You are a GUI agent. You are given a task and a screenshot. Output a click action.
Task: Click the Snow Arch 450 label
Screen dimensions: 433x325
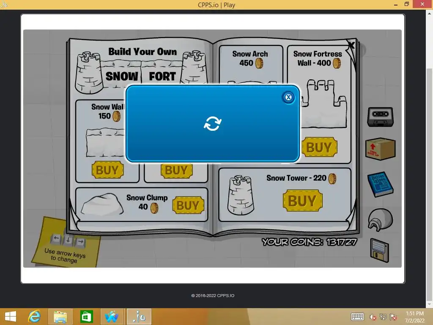250,58
